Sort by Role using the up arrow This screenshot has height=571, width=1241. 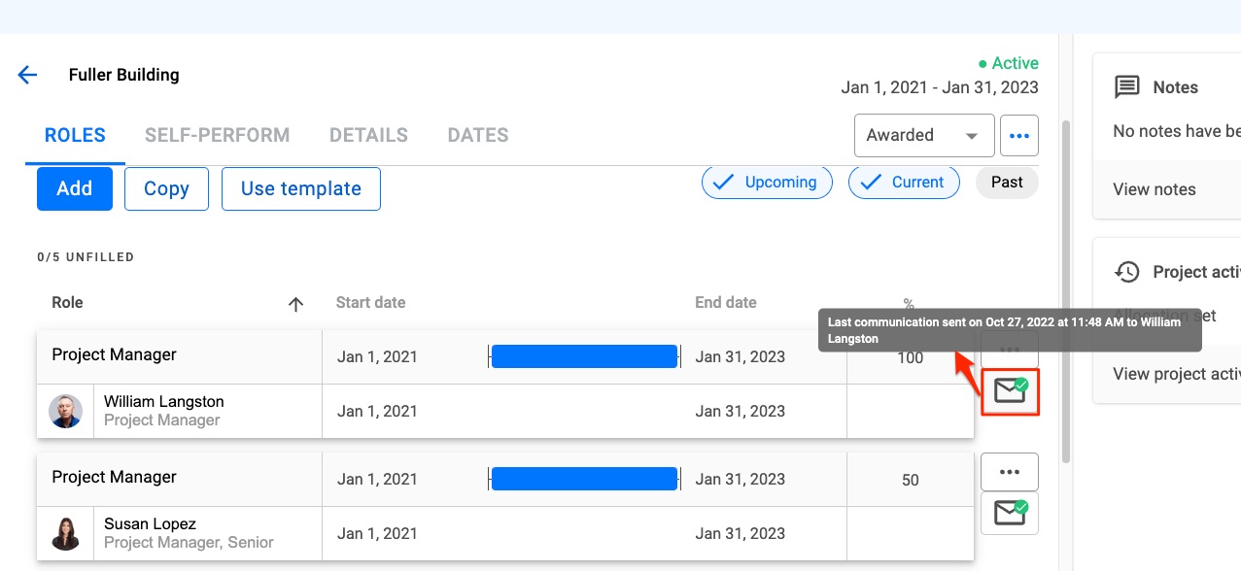(296, 304)
